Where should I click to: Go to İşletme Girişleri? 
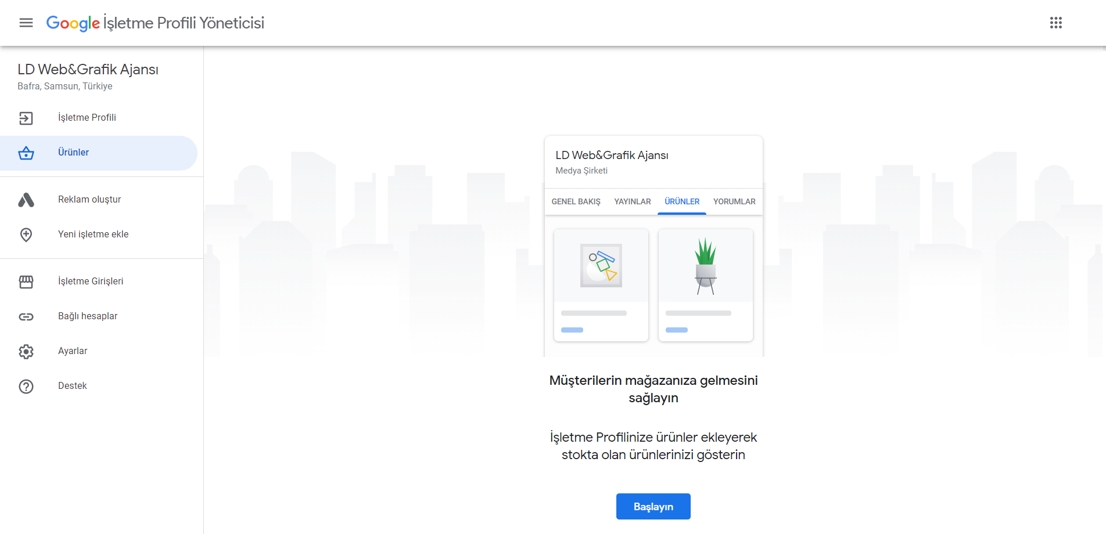(x=99, y=282)
